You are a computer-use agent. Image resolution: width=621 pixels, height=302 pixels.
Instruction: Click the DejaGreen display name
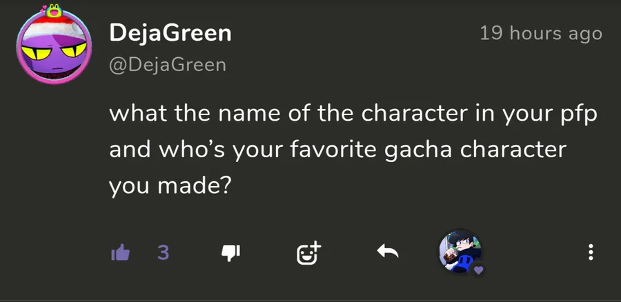(x=170, y=34)
